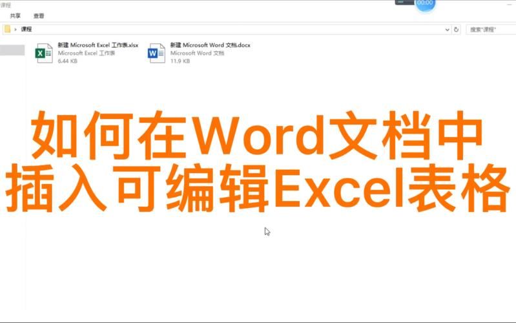Click the folder icon in address bar
Image resolution: width=516 pixels, height=323 pixels.
pos(7,29)
